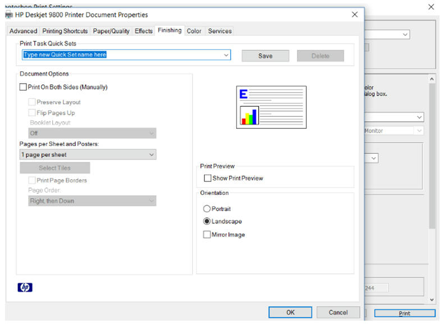
Task: Switch to the Advanced tab
Action: [x=23, y=31]
